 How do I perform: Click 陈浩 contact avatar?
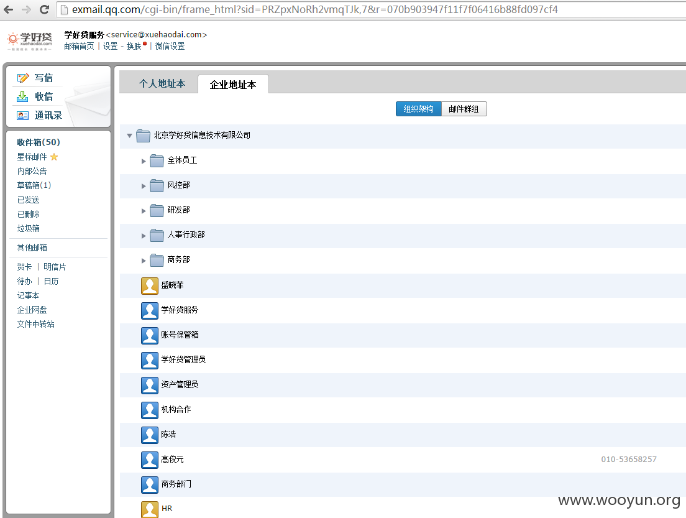150,435
